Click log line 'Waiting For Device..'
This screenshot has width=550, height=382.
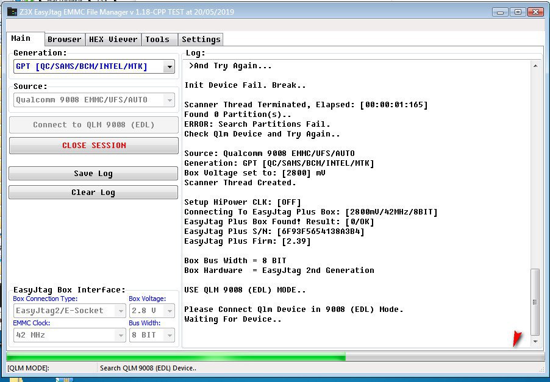233,319
